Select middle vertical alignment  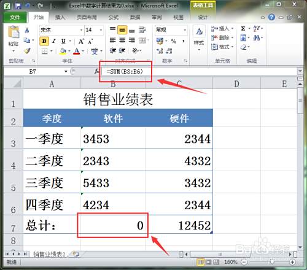point(122,30)
